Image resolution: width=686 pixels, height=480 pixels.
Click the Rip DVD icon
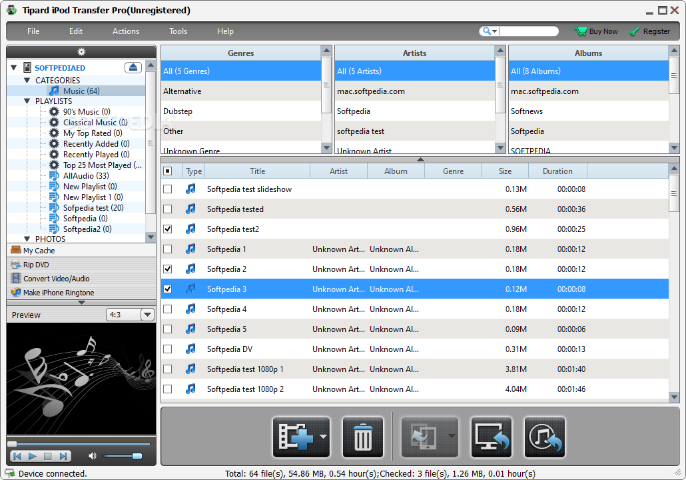coord(16,265)
